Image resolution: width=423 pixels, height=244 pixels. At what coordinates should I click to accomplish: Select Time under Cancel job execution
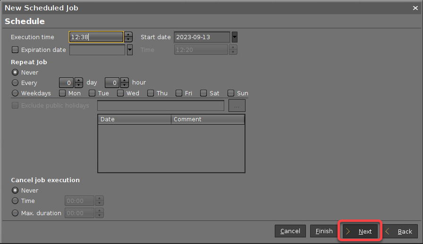15,201
